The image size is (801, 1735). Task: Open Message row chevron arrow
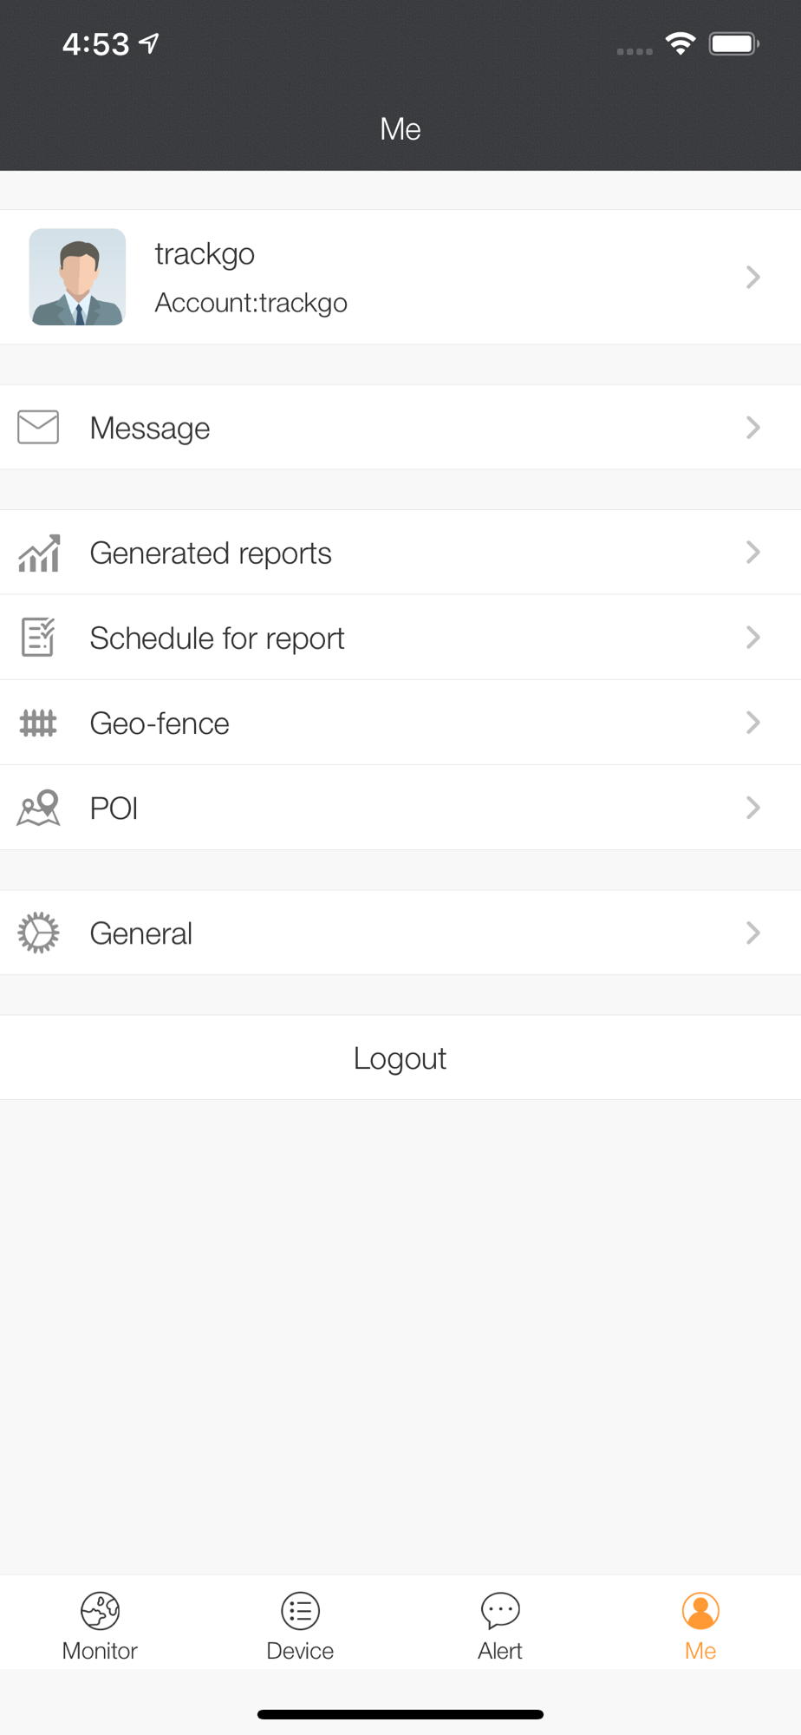[752, 427]
